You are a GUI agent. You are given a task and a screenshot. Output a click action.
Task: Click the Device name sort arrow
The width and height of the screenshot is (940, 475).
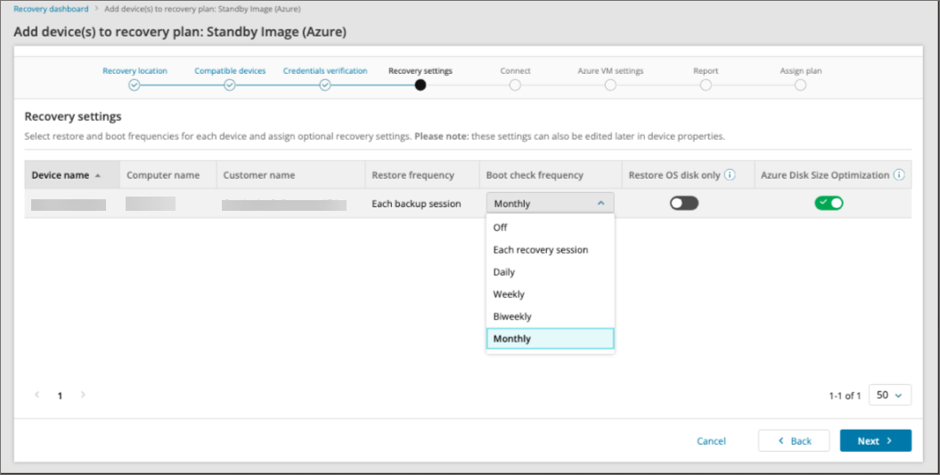pos(97,176)
